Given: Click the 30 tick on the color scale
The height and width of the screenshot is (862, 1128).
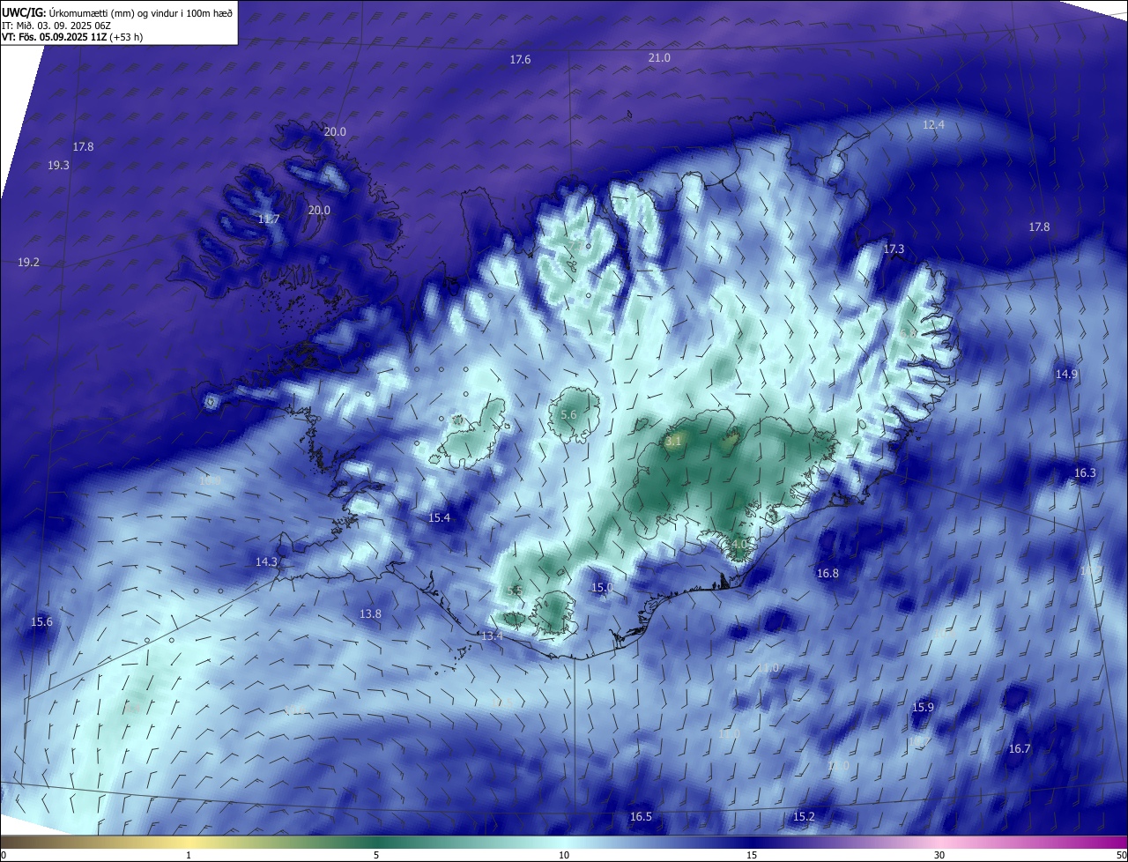Looking at the screenshot, I should tap(939, 856).
